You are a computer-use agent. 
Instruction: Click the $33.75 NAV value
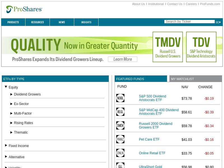[186, 153]
